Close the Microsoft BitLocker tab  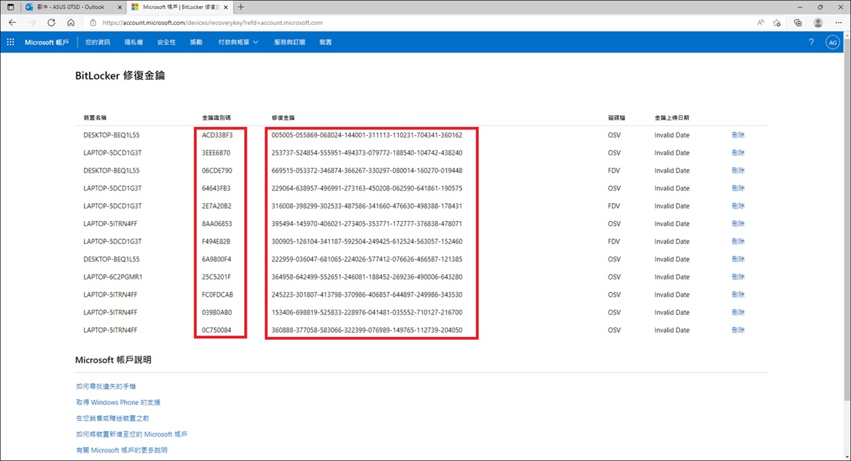(x=227, y=7)
